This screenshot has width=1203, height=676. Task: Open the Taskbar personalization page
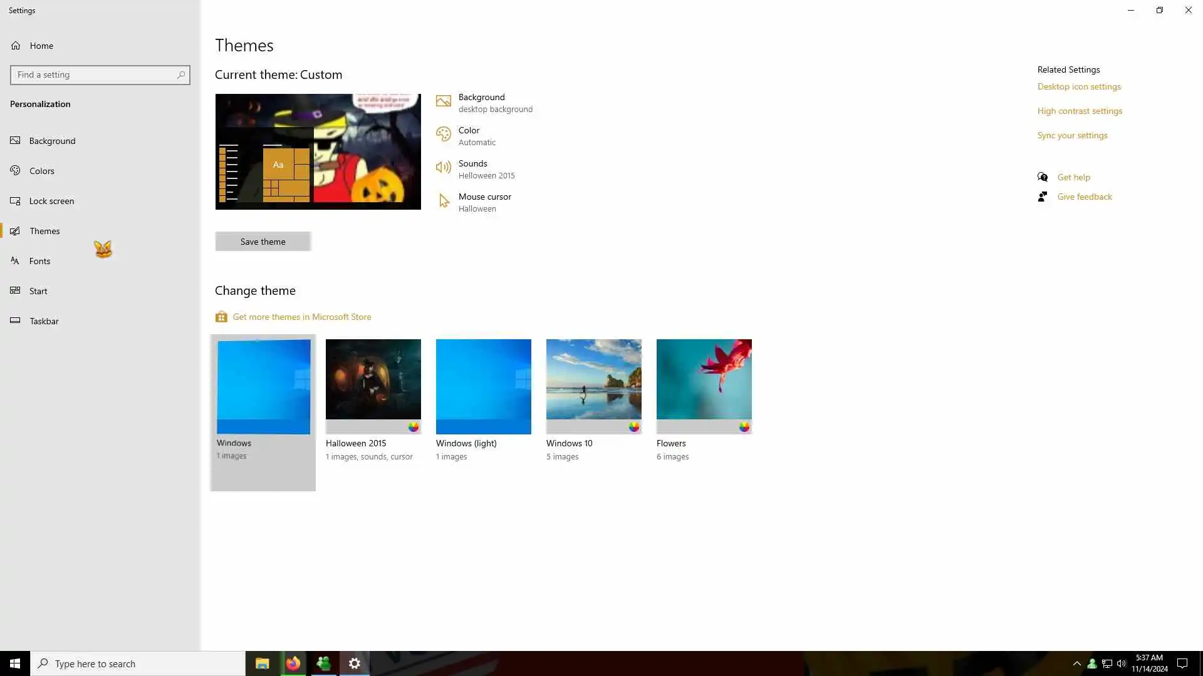(x=44, y=321)
